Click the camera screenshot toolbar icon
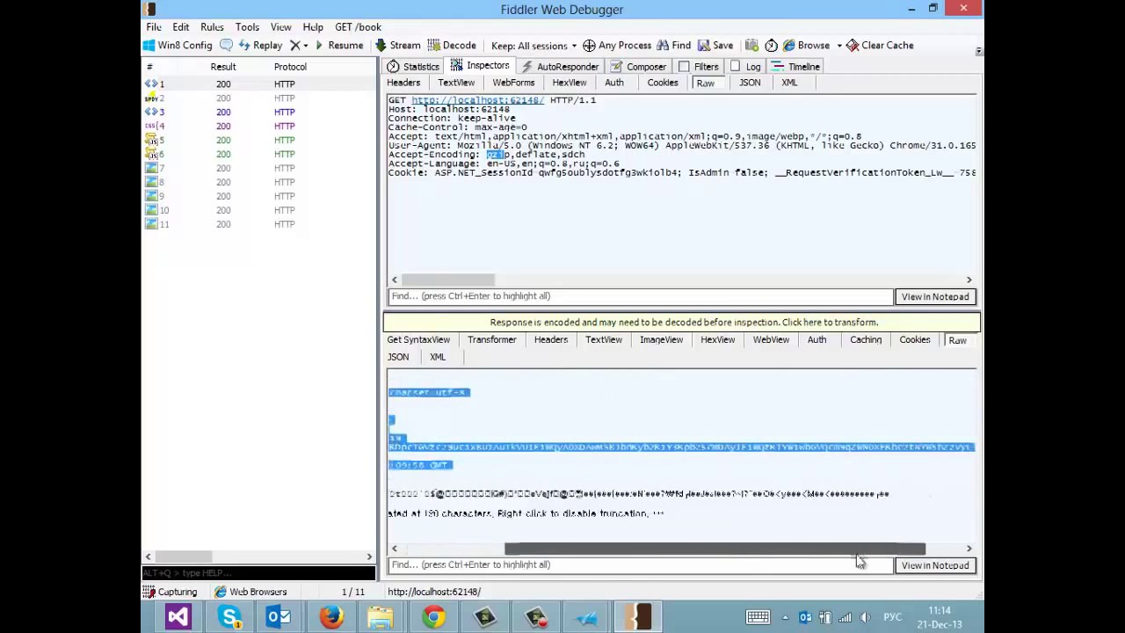Image resolution: width=1125 pixels, height=633 pixels. (751, 46)
